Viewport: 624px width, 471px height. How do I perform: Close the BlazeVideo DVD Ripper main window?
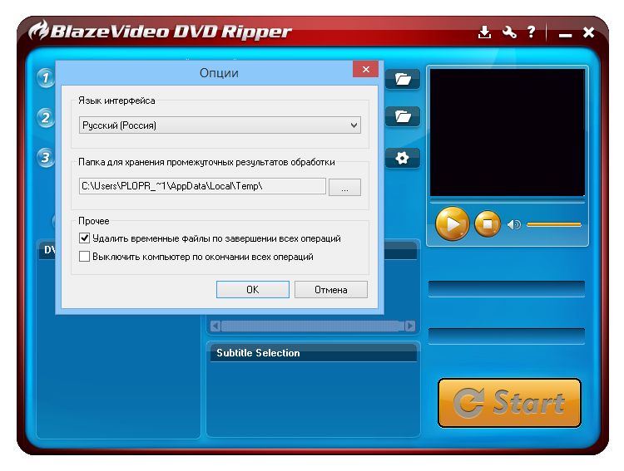588,32
